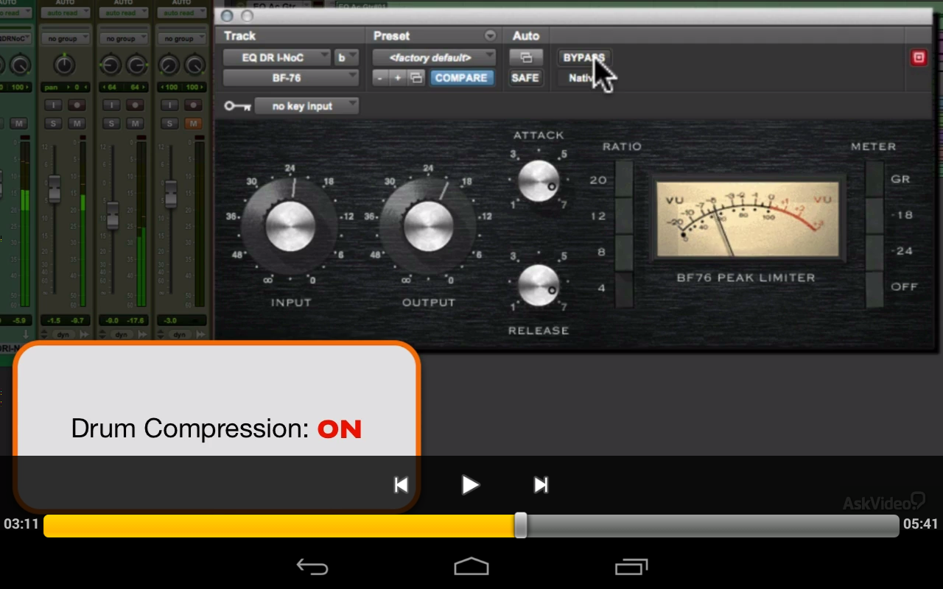Image resolution: width=943 pixels, height=589 pixels.
Task: Unmute the channel with the orange M button
Action: pyautogui.click(x=194, y=123)
